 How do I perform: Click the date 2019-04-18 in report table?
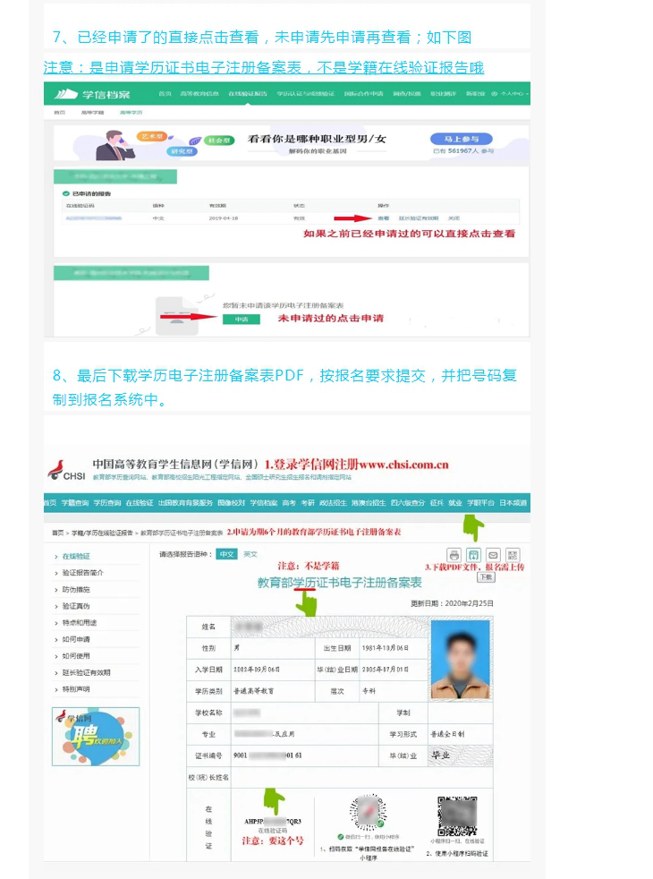(223, 218)
